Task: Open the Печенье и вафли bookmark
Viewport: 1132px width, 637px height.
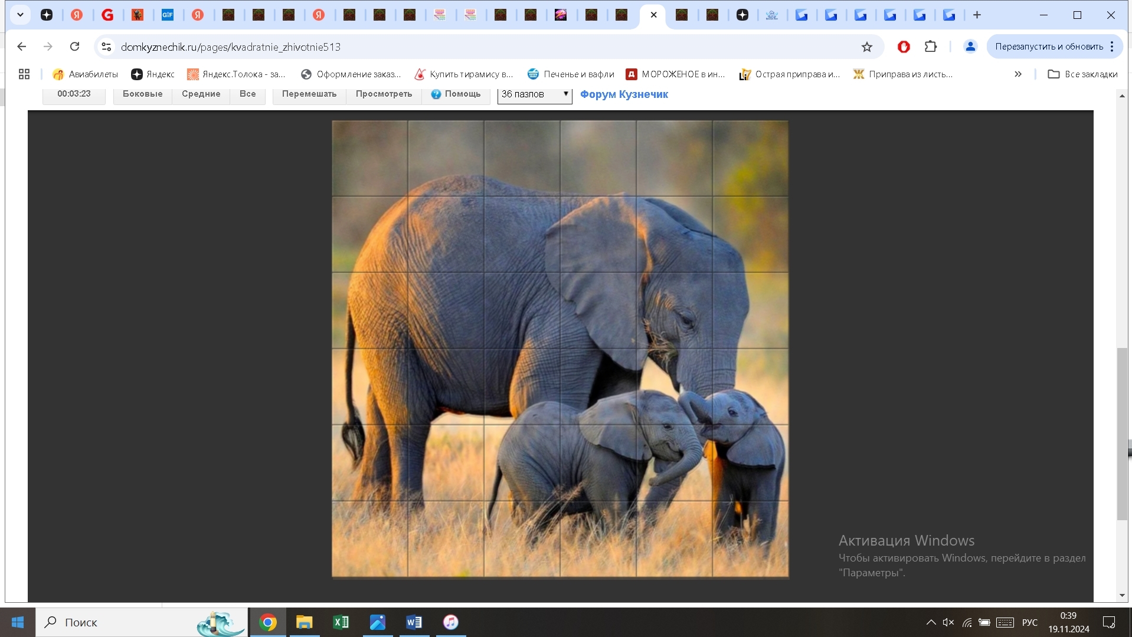Action: [x=571, y=74]
